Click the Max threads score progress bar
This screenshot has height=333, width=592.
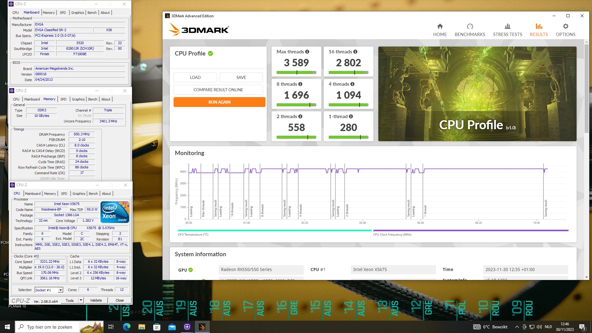pos(296,73)
